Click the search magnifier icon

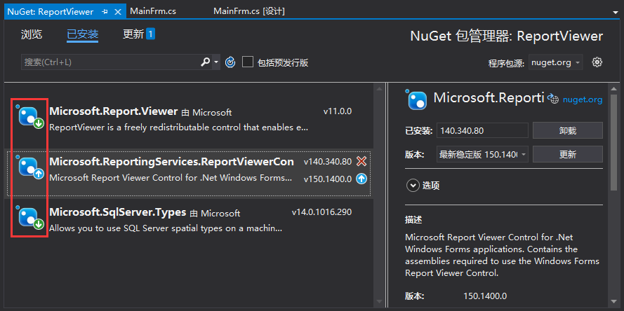click(206, 62)
